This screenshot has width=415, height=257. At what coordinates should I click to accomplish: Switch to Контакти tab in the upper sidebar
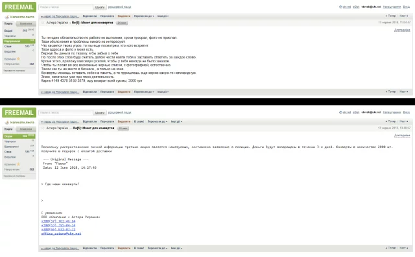[26, 23]
